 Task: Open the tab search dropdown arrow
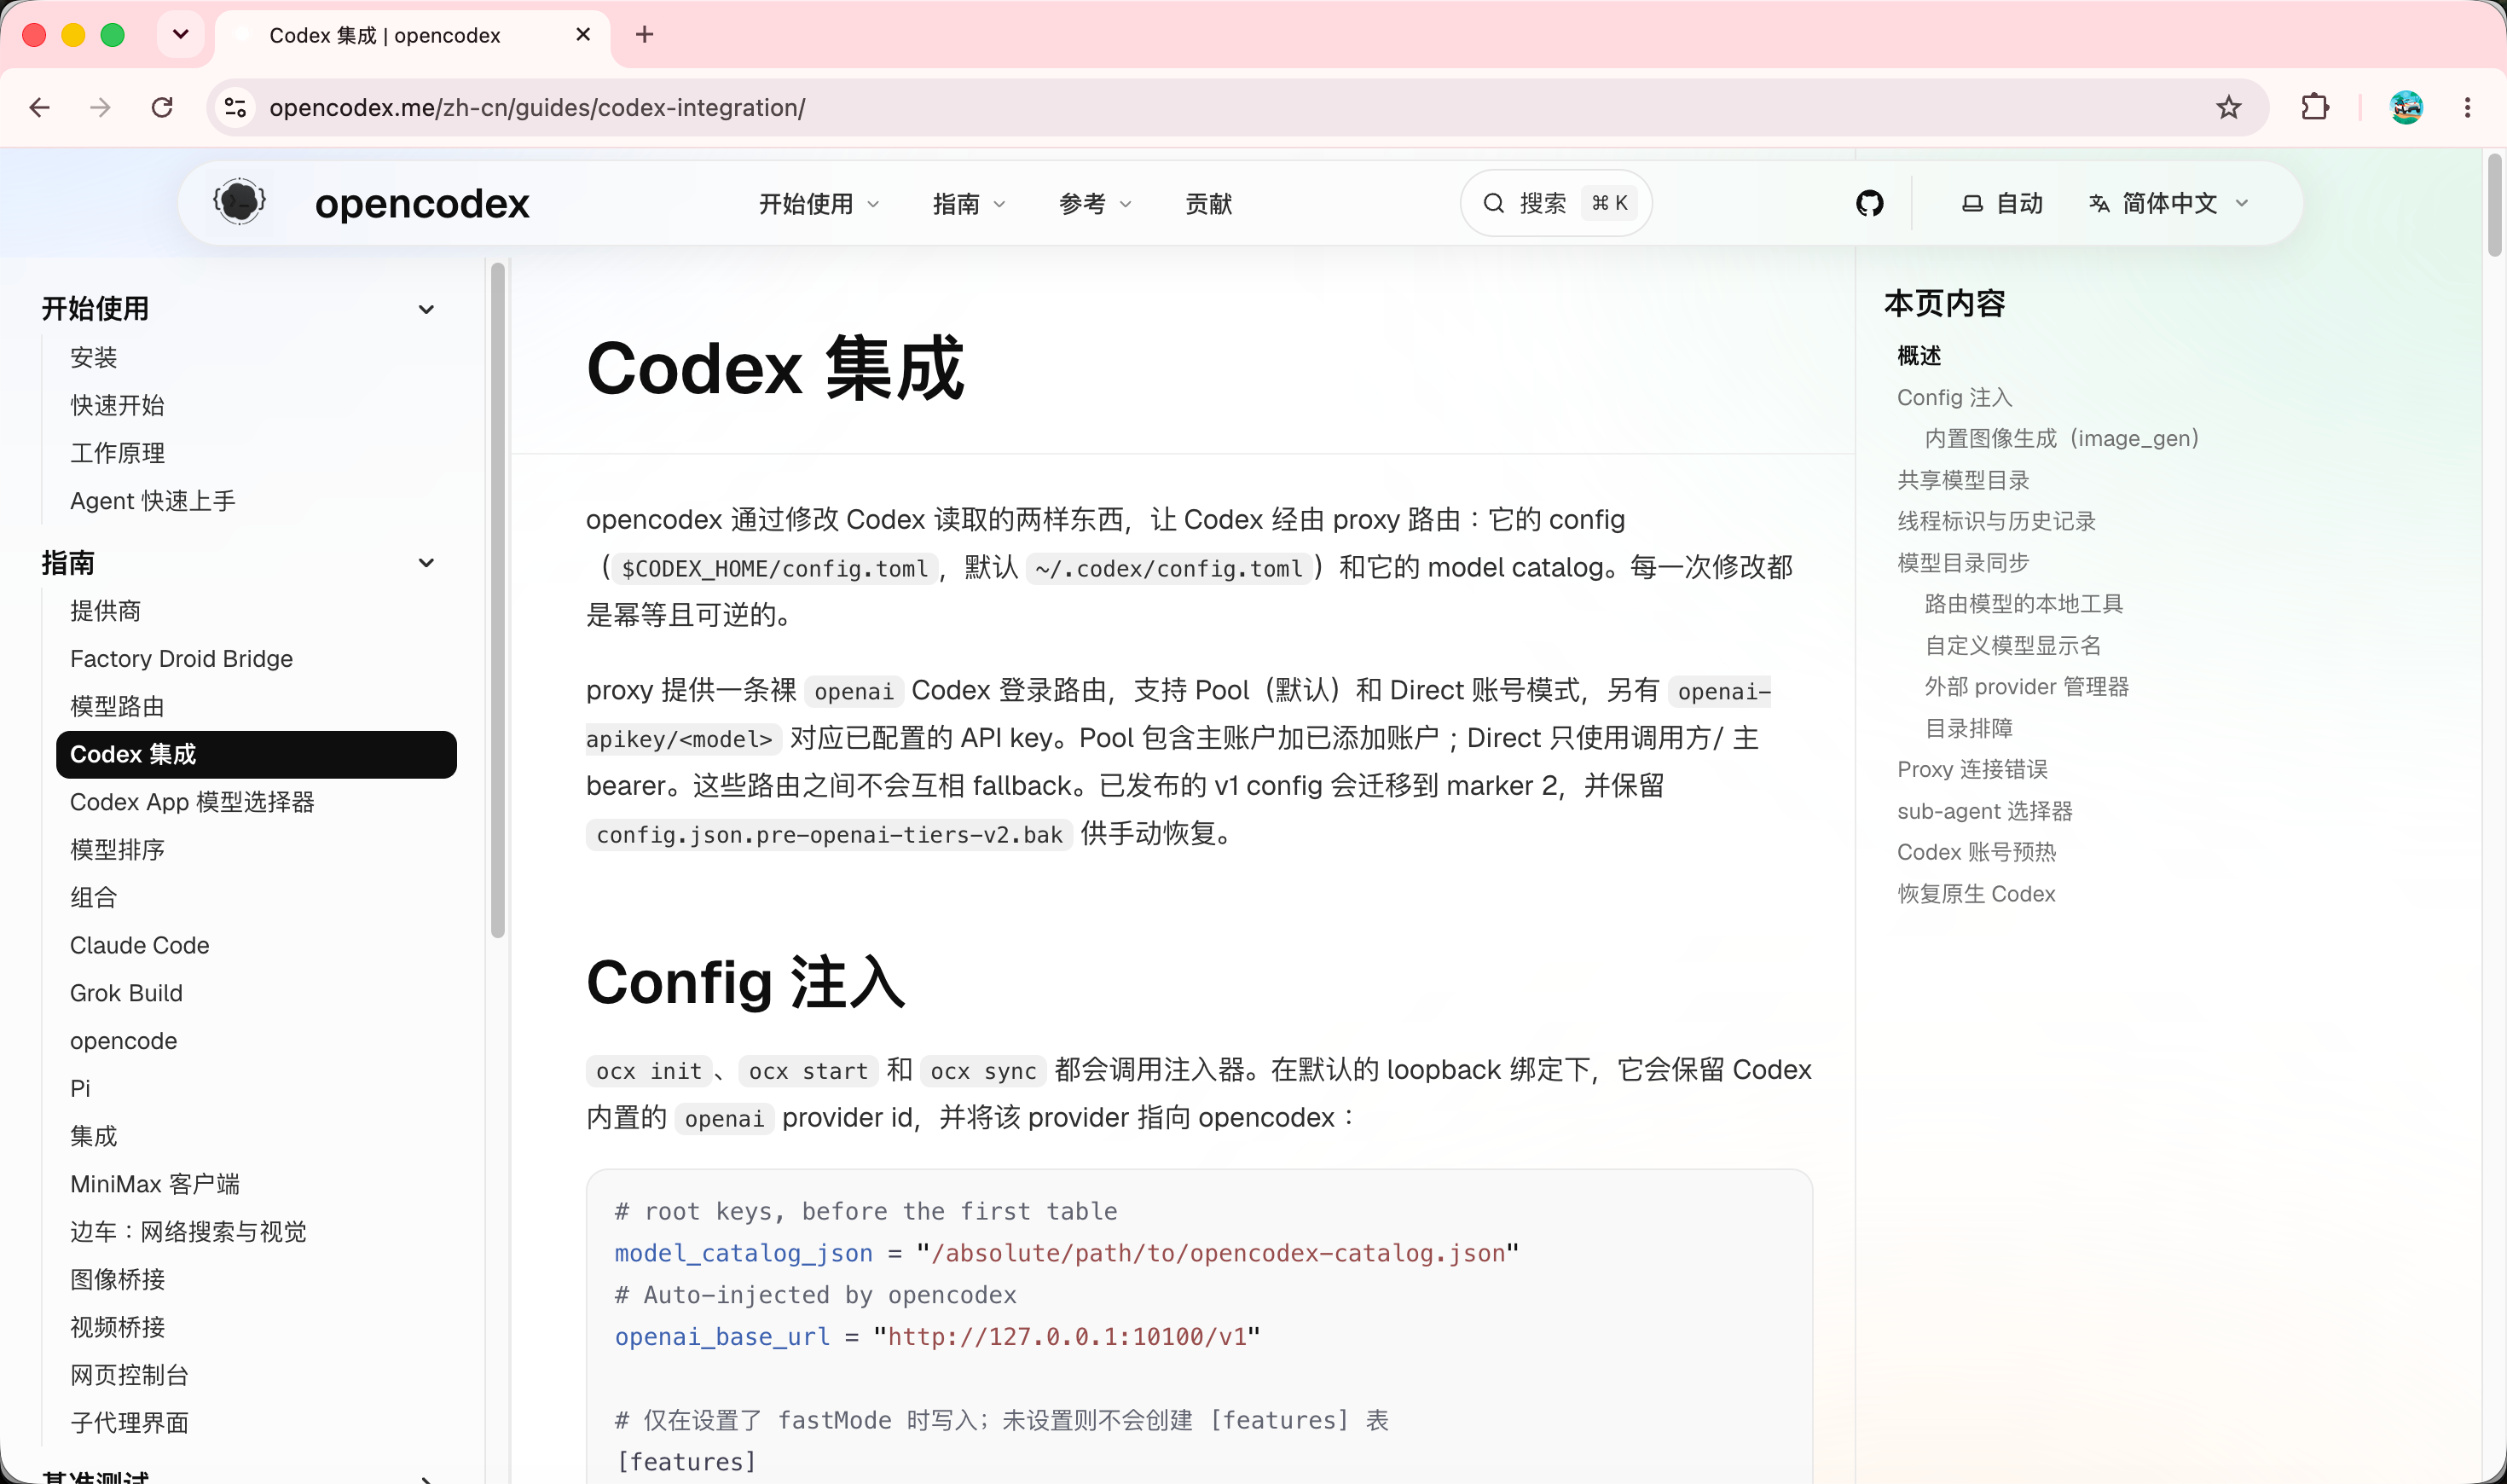[181, 35]
